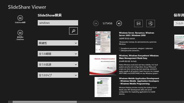Open in browser with globe icon
Image resolution: width=184 pixels, height=103 pixels.
coord(151,24)
